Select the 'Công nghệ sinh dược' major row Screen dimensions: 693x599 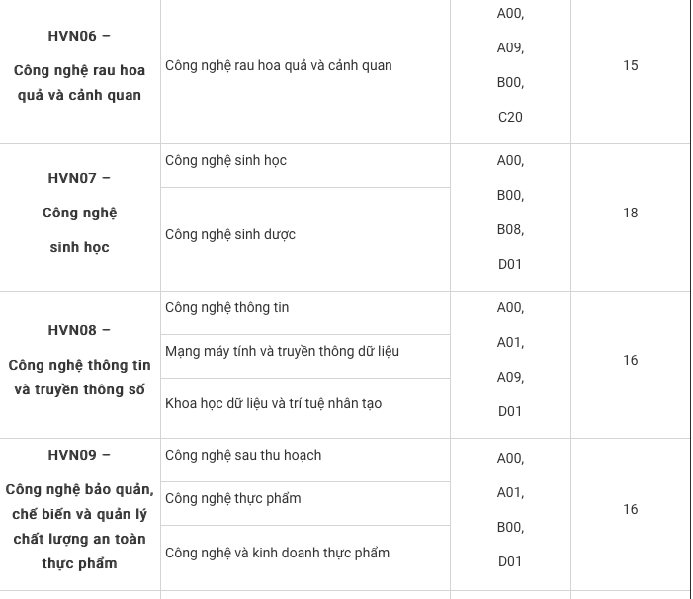pos(230,234)
